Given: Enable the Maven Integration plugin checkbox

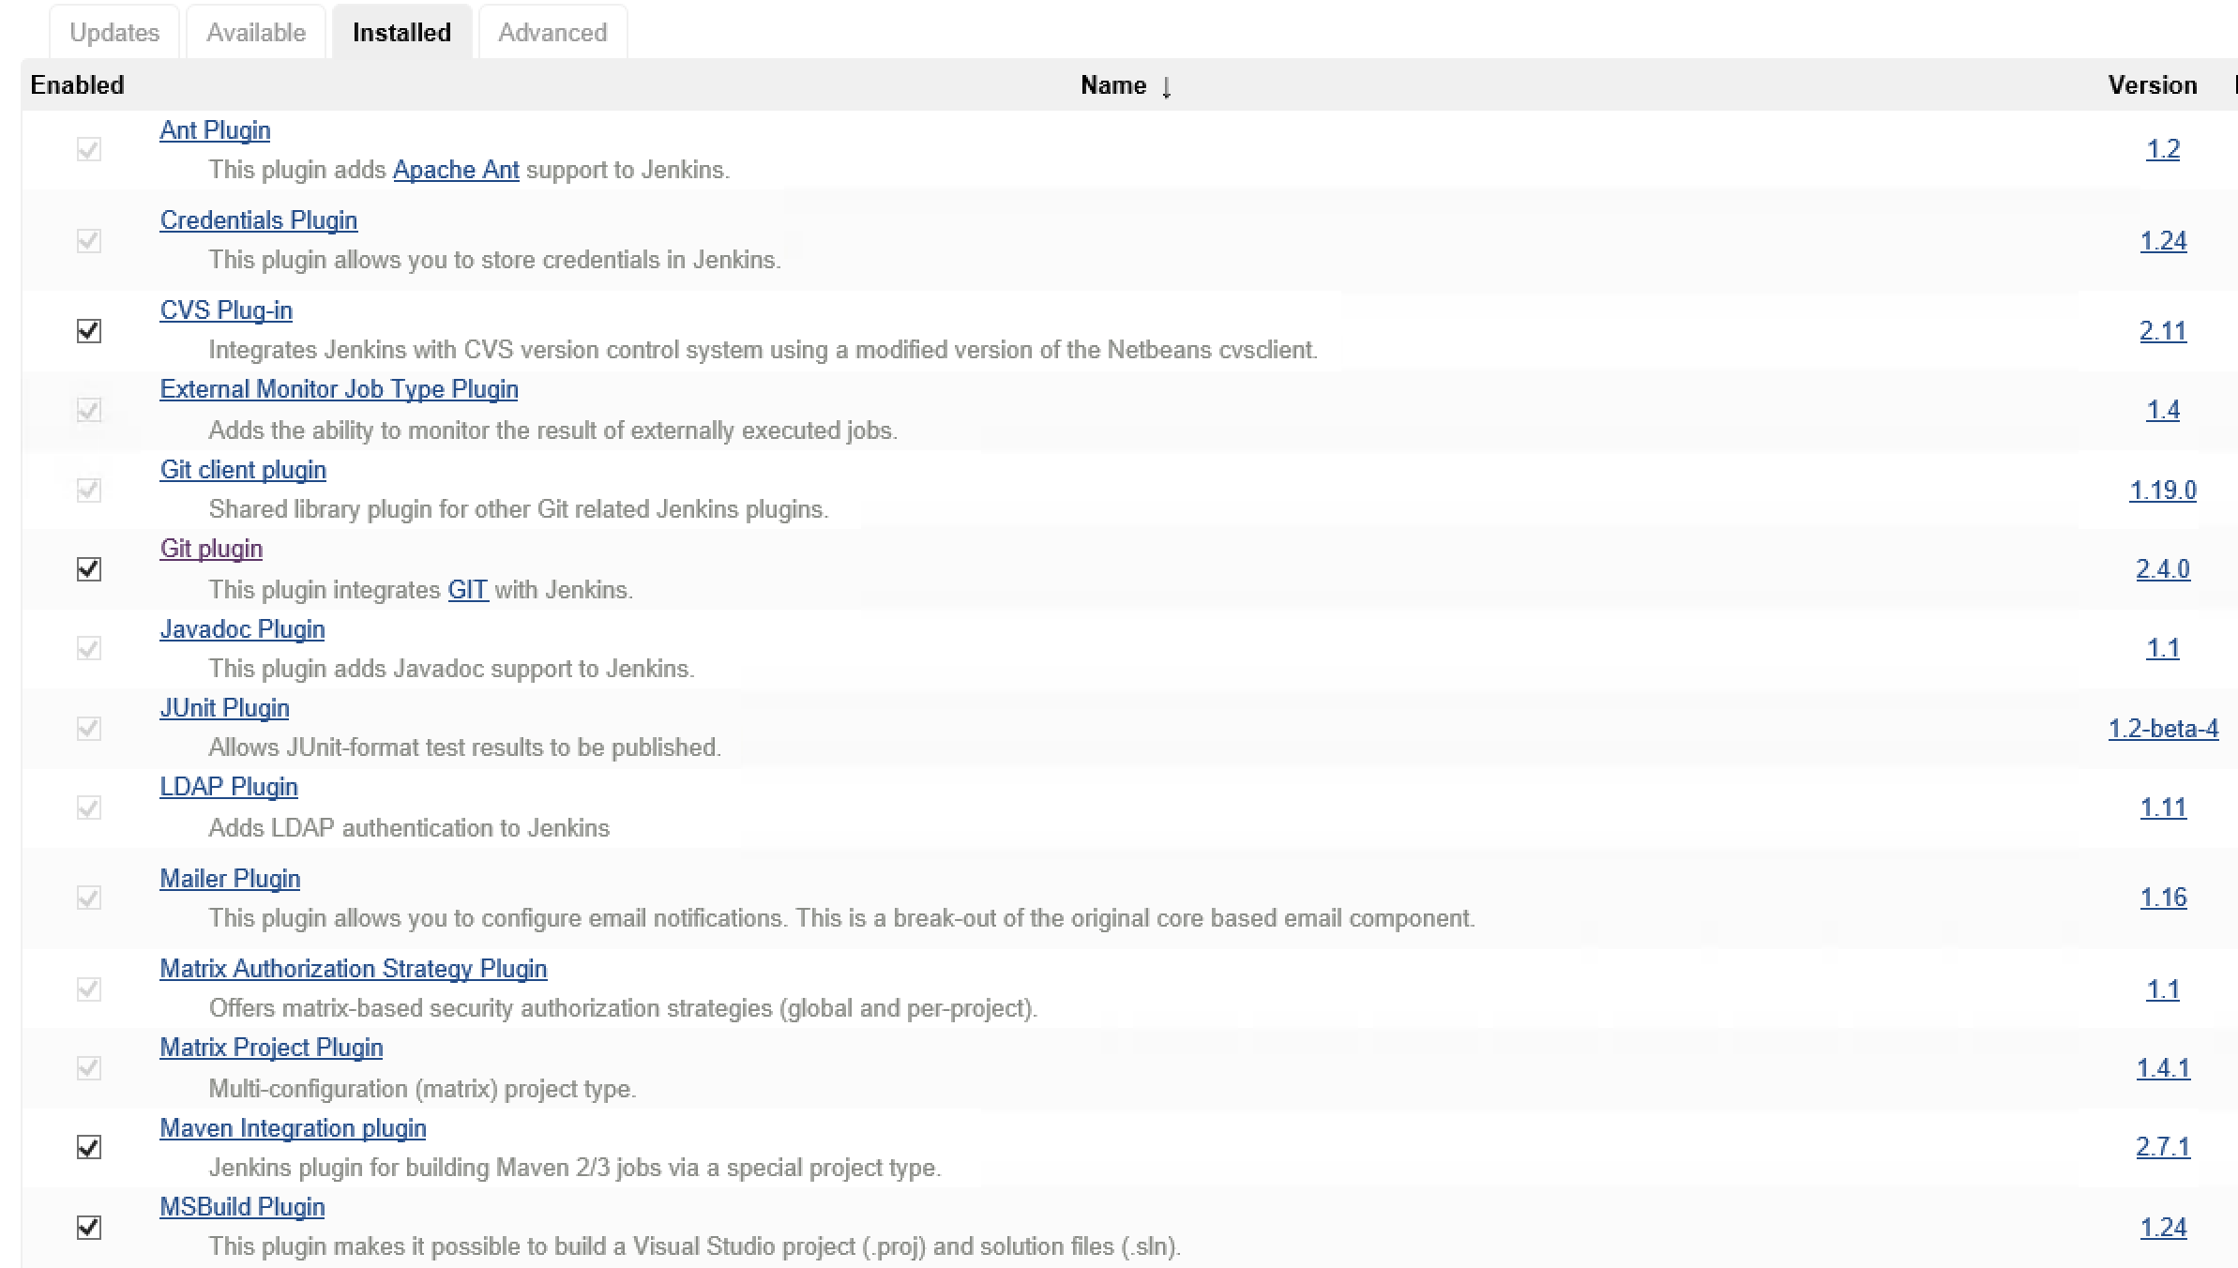Looking at the screenshot, I should coord(89,1148).
